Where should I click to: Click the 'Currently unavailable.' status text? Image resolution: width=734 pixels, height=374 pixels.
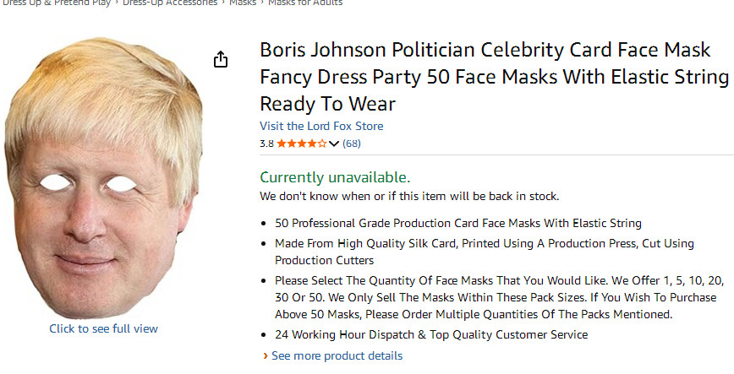pyautogui.click(x=335, y=177)
